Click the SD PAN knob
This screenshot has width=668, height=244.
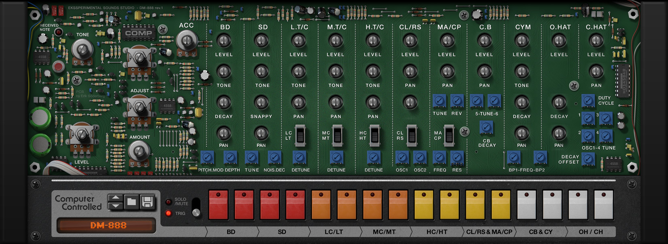click(x=262, y=133)
